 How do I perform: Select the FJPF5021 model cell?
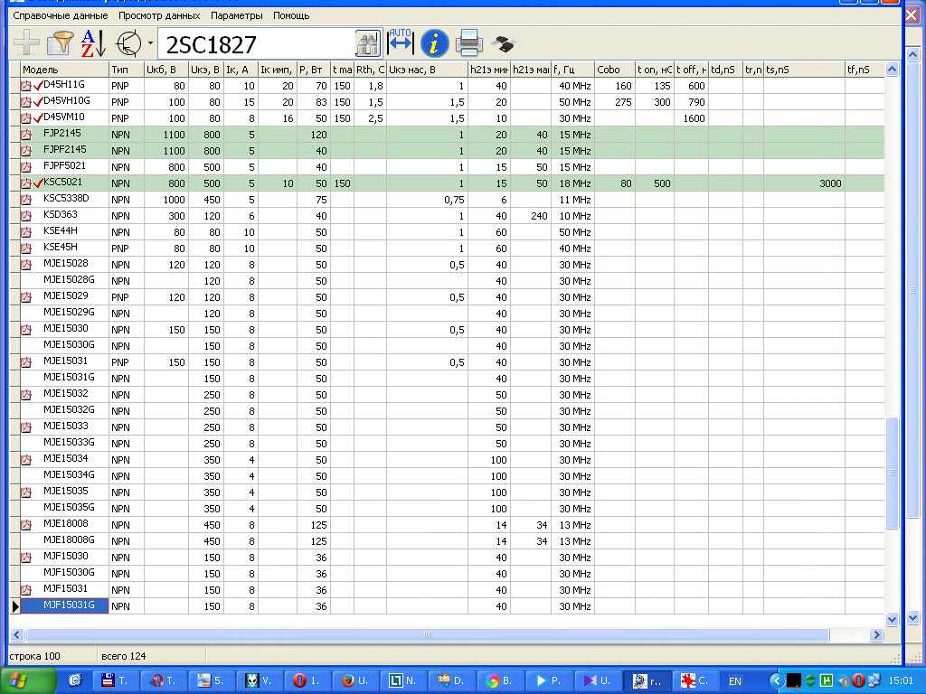(64, 166)
